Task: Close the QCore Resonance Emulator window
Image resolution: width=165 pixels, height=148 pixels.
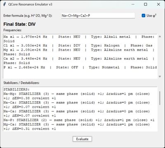Action: 158,4
